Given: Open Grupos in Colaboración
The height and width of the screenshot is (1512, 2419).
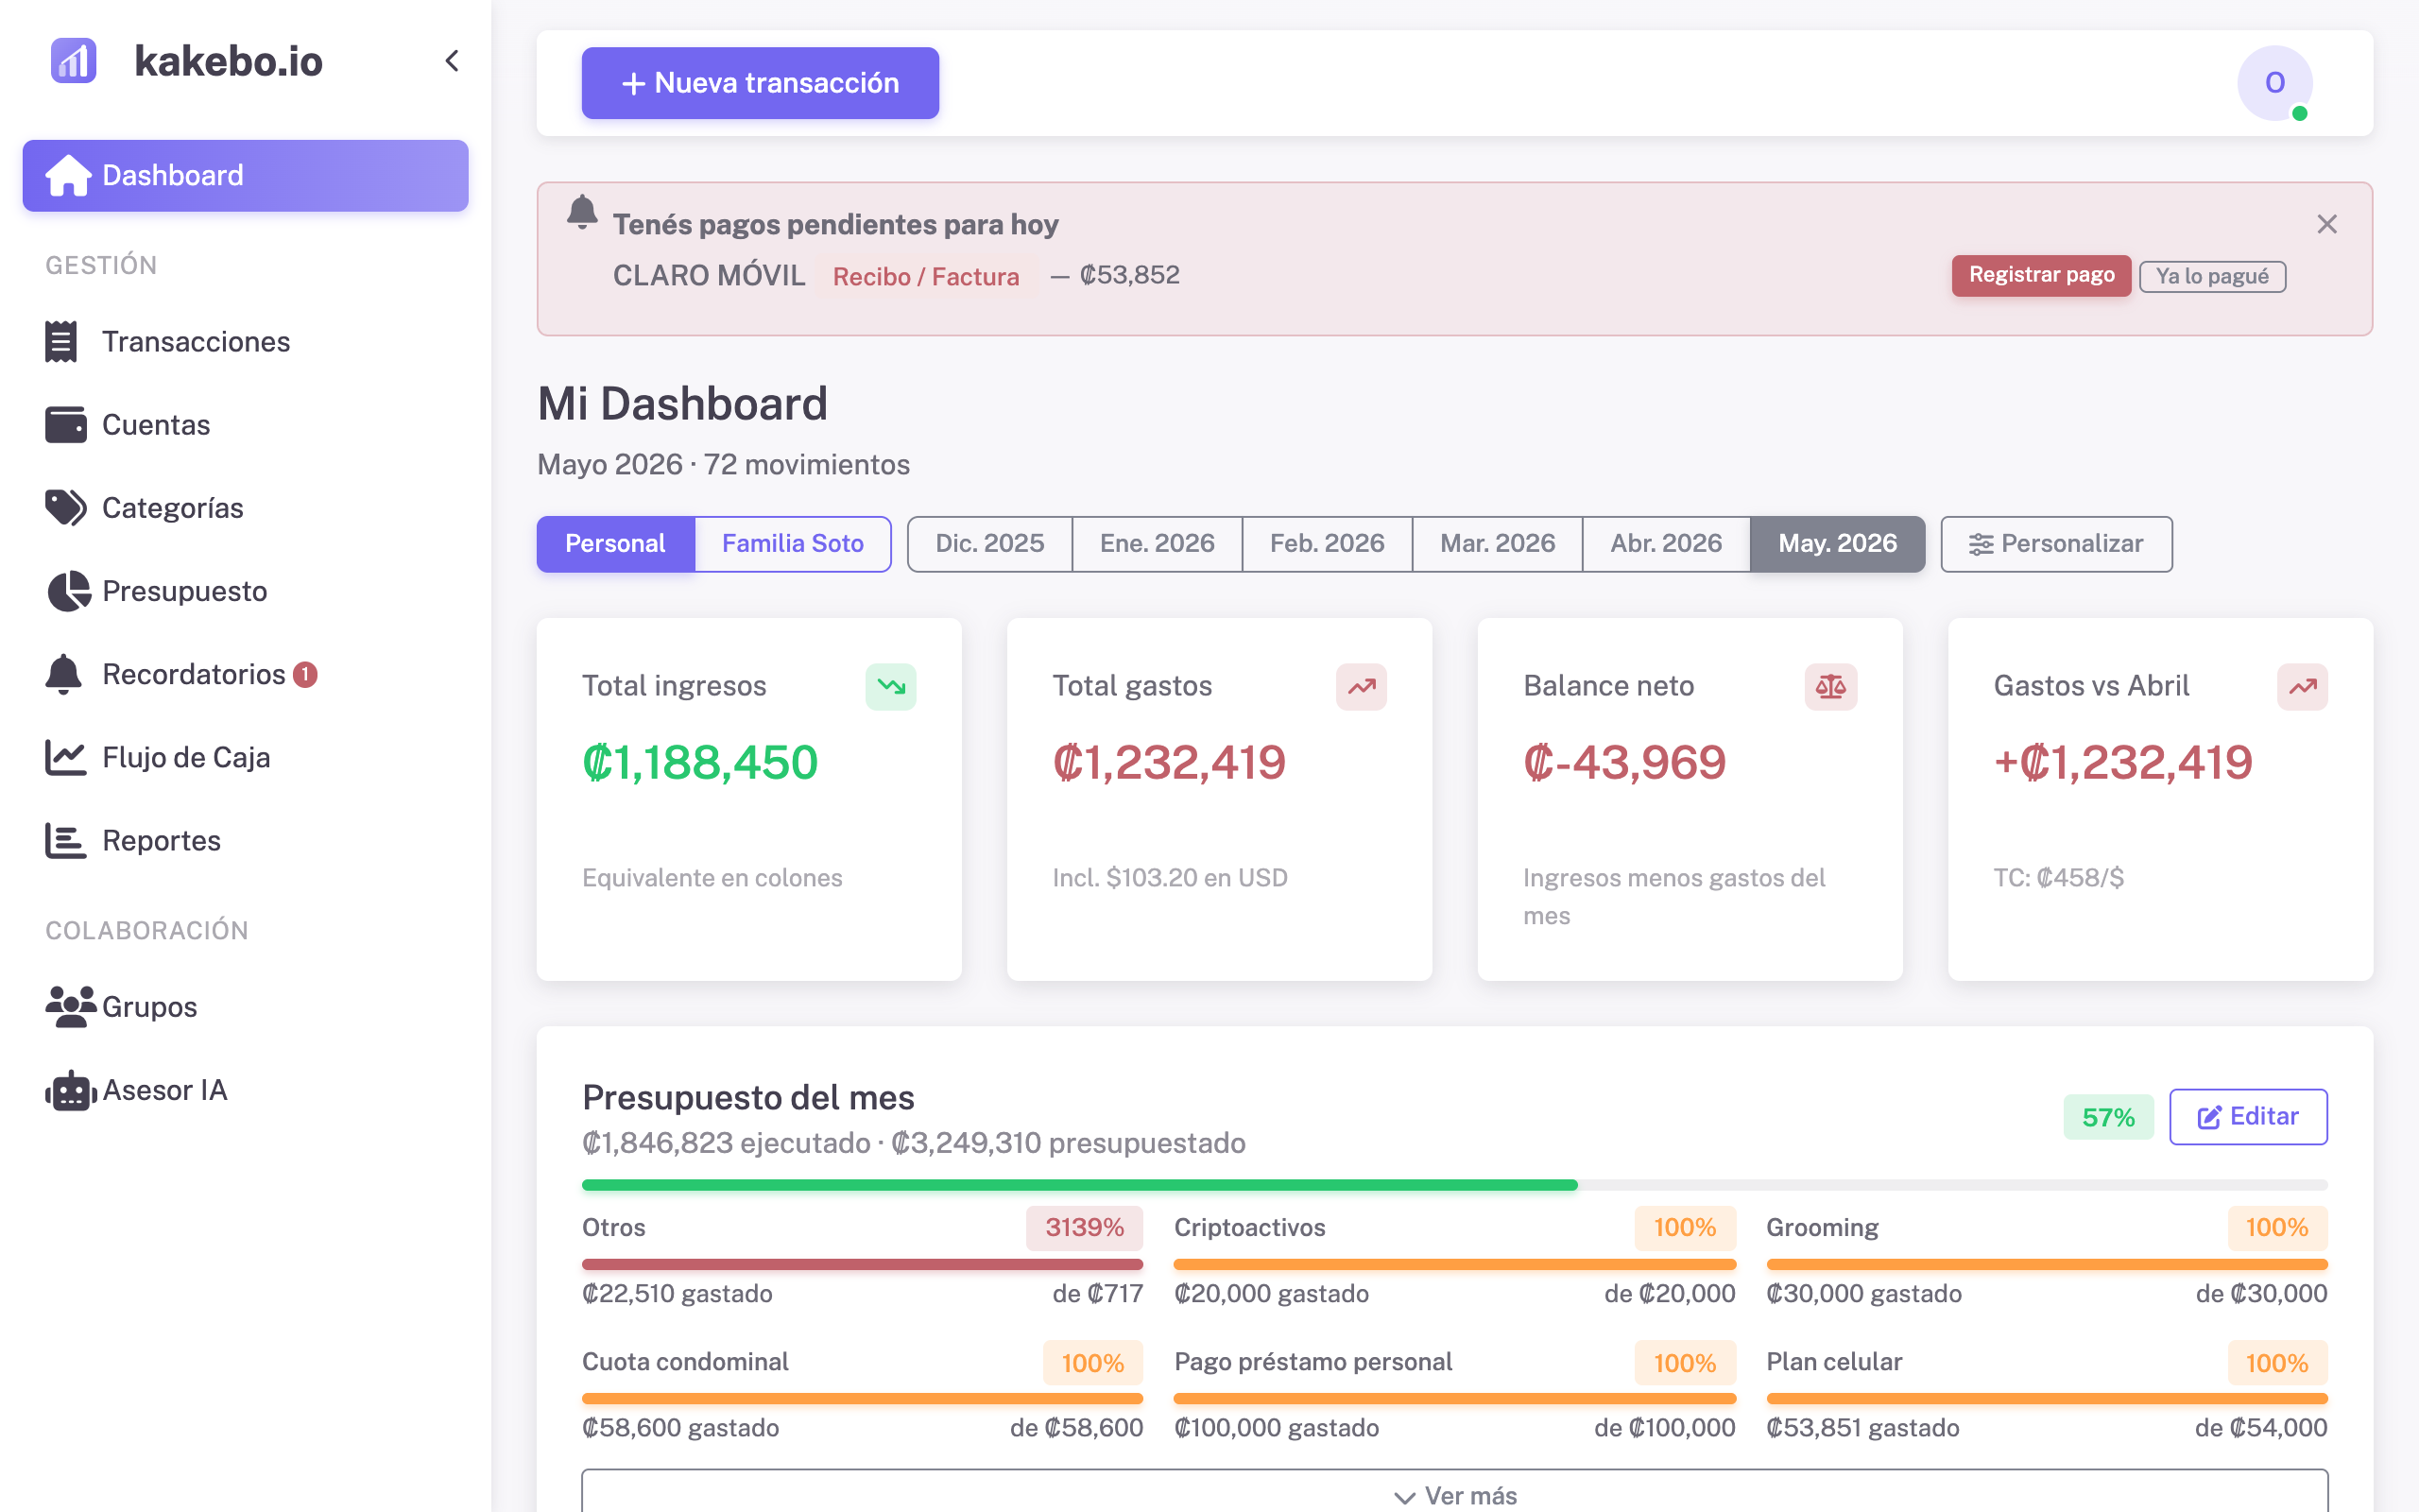Looking at the screenshot, I should [x=246, y=1006].
